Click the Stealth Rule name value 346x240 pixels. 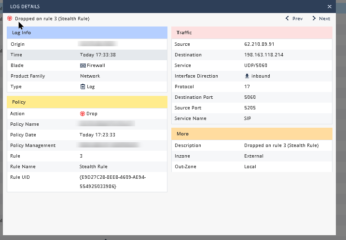click(93, 167)
